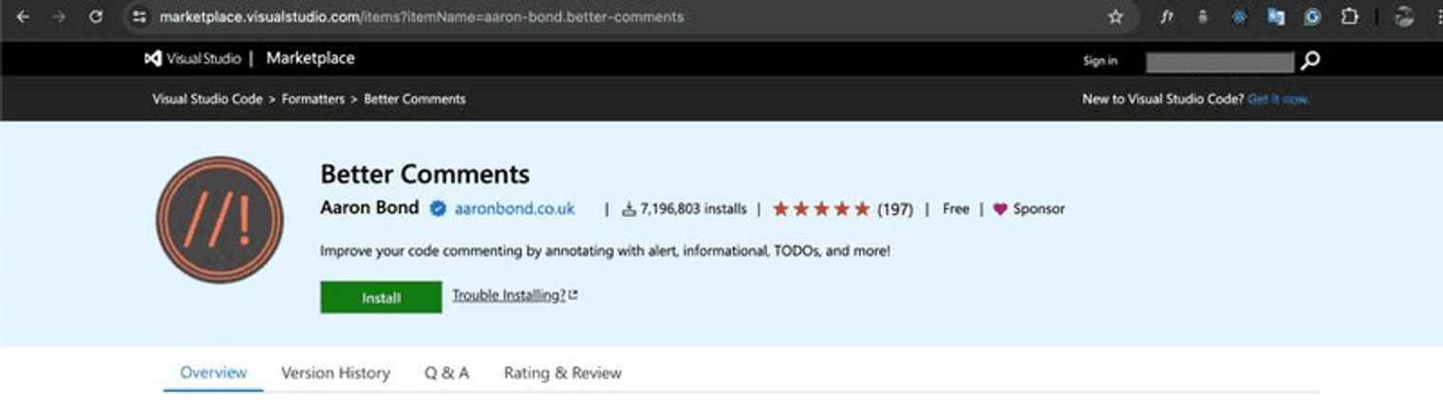
Task: Go to Formatters breadcrumb
Action: point(313,99)
